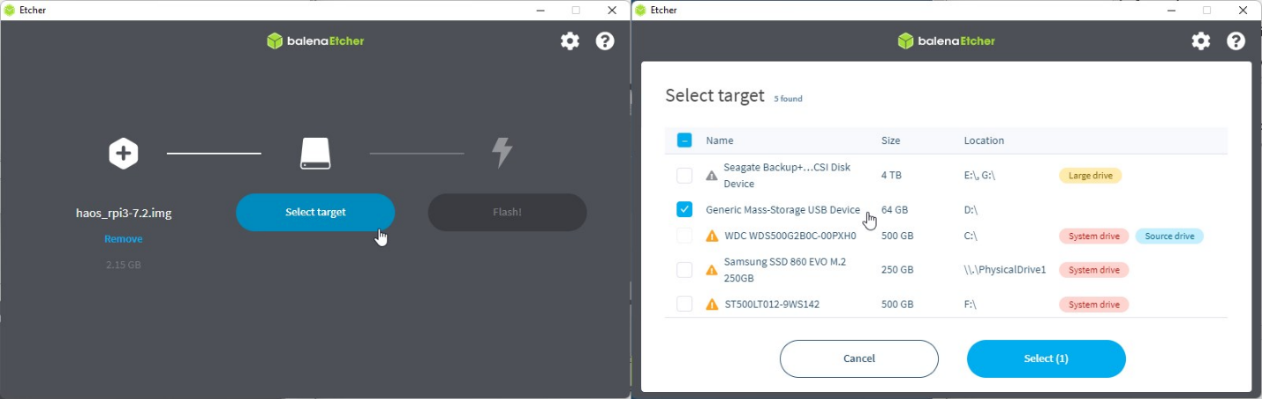Image resolution: width=1262 pixels, height=399 pixels.
Task: Minimize the right Etcher window
Action: 1170,11
